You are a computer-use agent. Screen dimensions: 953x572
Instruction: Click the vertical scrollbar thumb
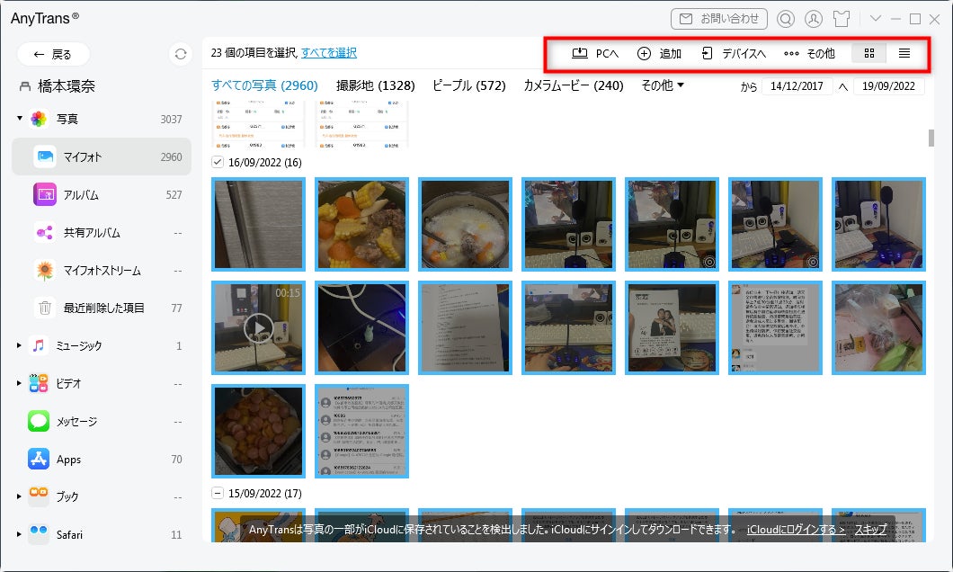(x=931, y=138)
